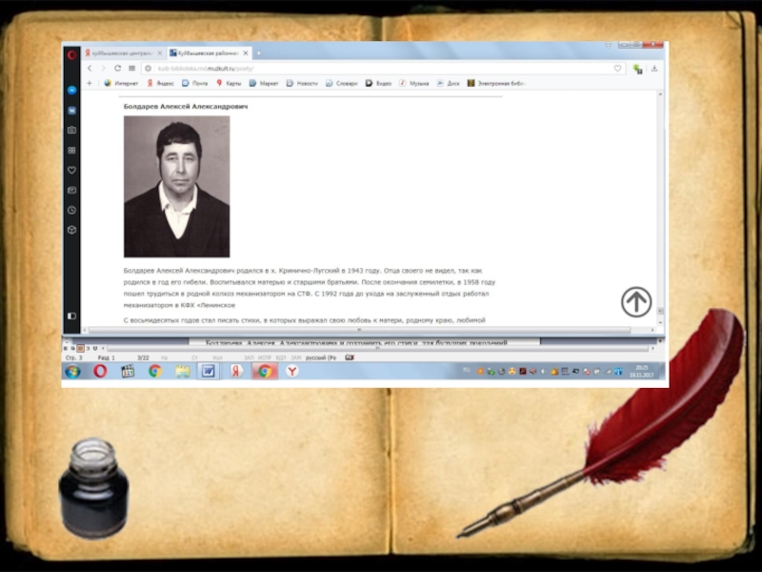Open the Словари bookmark

coord(342,83)
